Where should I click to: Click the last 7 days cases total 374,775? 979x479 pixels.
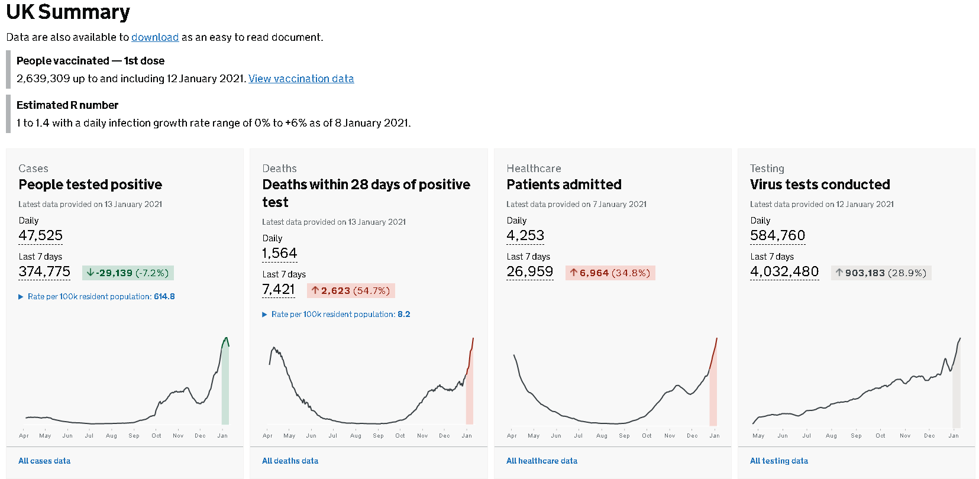point(44,271)
